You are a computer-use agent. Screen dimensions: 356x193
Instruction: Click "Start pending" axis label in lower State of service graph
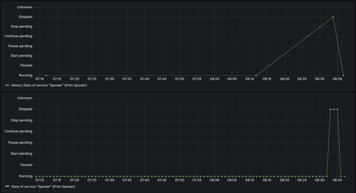(x=21, y=153)
